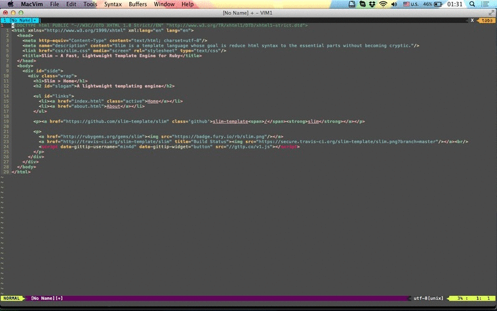
Task: Click the '</html>' closing tag line
Action: pos(21,172)
